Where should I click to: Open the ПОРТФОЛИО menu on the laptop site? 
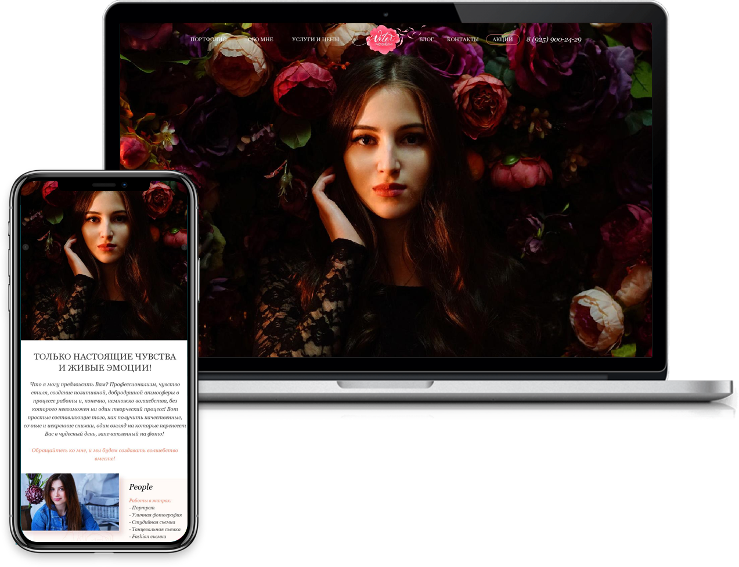[208, 40]
